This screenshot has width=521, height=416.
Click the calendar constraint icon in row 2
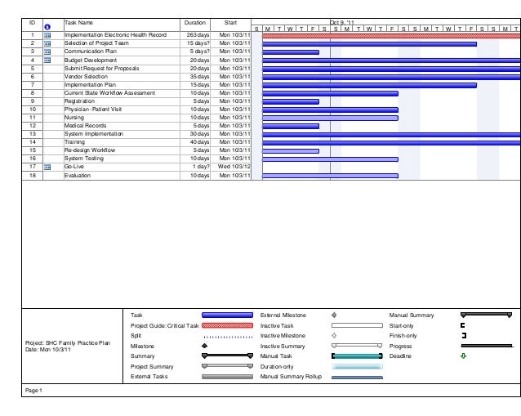click(47, 43)
